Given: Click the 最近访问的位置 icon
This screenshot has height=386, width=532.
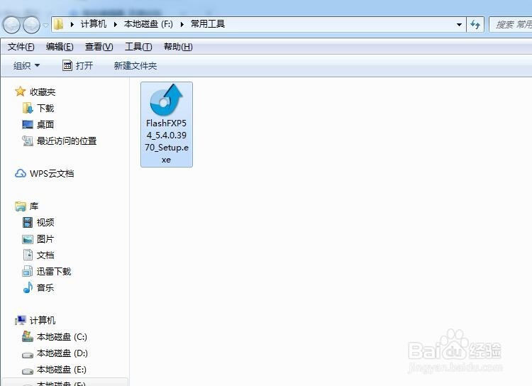Looking at the screenshot, I should click(28, 140).
